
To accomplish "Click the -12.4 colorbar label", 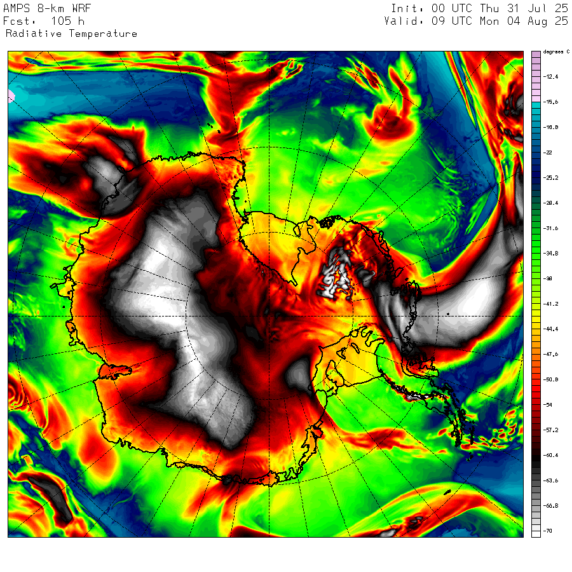I will click(x=550, y=77).
